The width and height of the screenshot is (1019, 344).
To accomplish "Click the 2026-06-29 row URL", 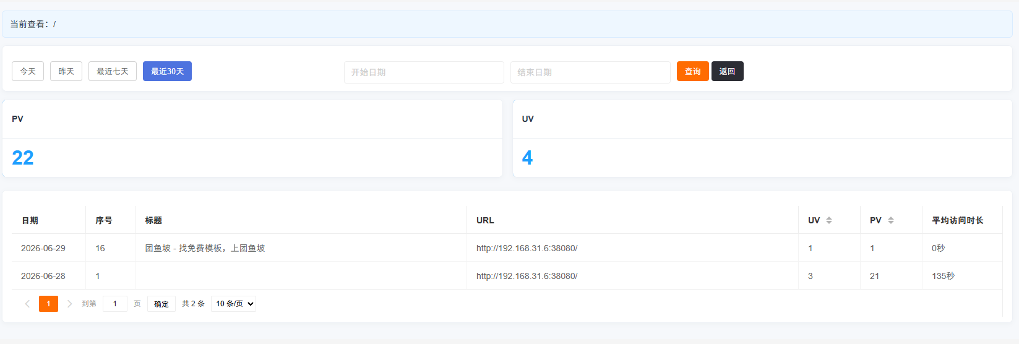I will tap(527, 248).
